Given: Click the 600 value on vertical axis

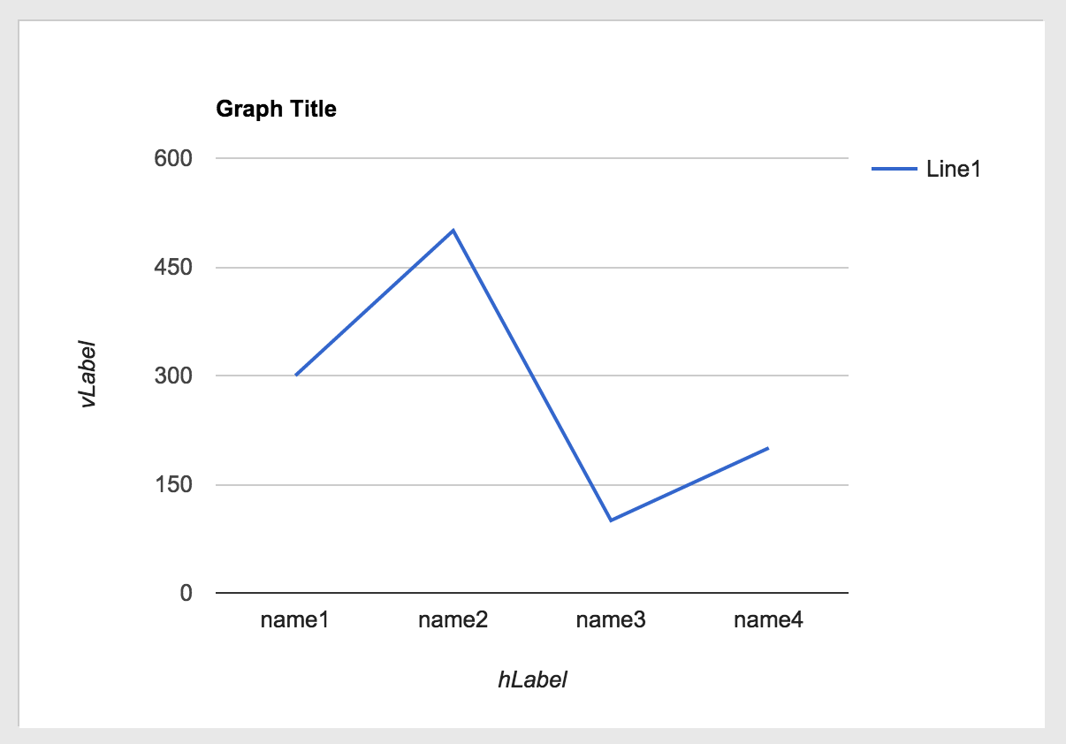Looking at the screenshot, I should pos(174,159).
